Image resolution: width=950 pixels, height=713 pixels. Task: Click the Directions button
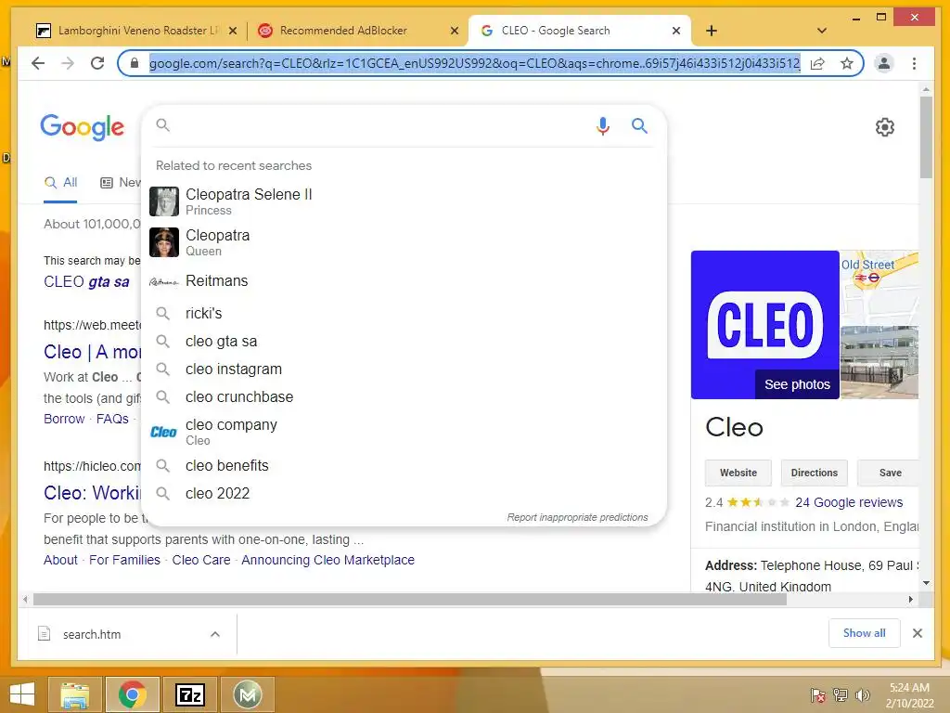click(814, 473)
